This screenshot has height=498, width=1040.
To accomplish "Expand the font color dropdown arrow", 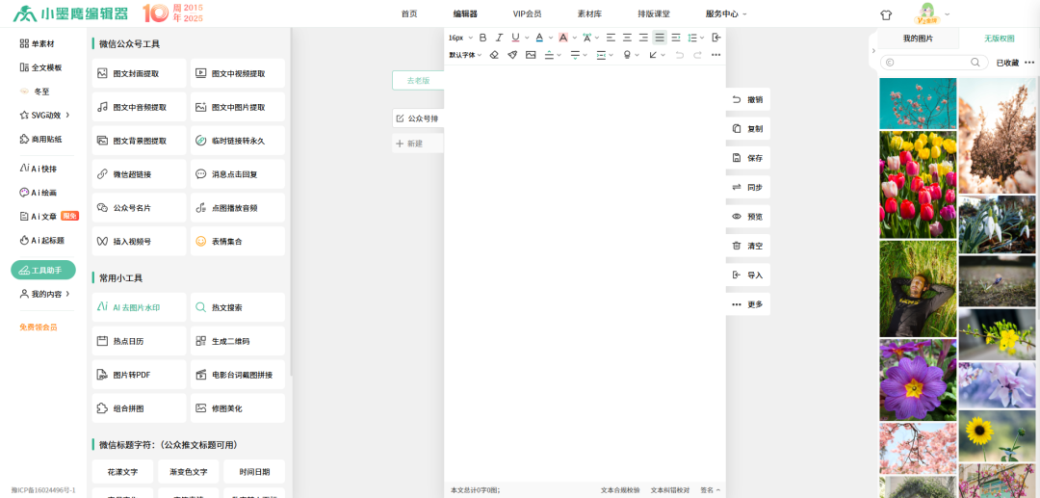I will pyautogui.click(x=551, y=38).
